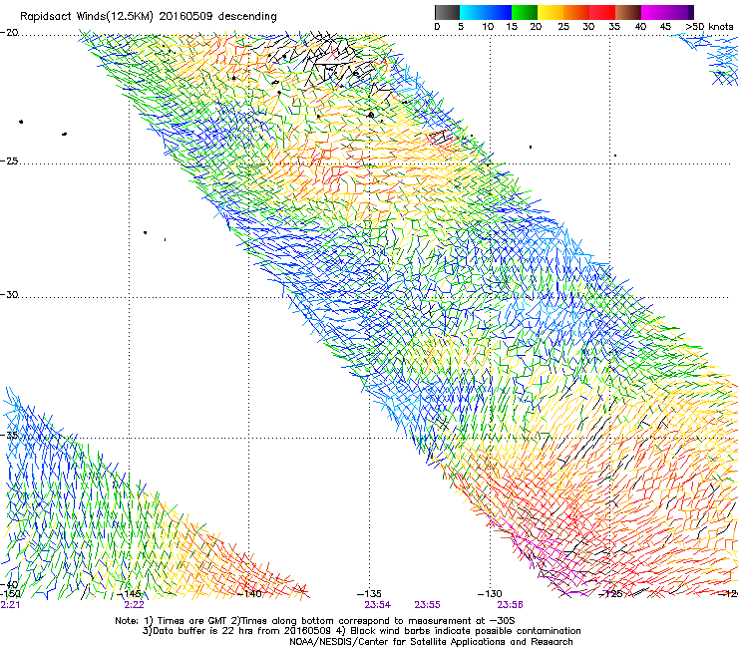Click the "23:56" swath time label

tap(511, 605)
